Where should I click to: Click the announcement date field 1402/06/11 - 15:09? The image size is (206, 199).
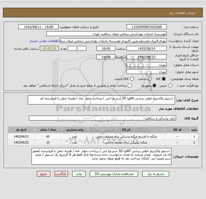(x=39, y=27)
